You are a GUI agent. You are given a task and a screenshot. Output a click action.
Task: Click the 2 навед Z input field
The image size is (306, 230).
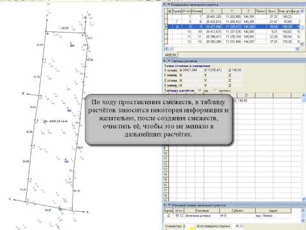point(237,86)
